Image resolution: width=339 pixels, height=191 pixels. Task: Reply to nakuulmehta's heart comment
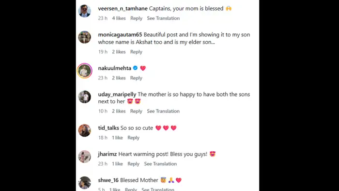(x=136, y=78)
